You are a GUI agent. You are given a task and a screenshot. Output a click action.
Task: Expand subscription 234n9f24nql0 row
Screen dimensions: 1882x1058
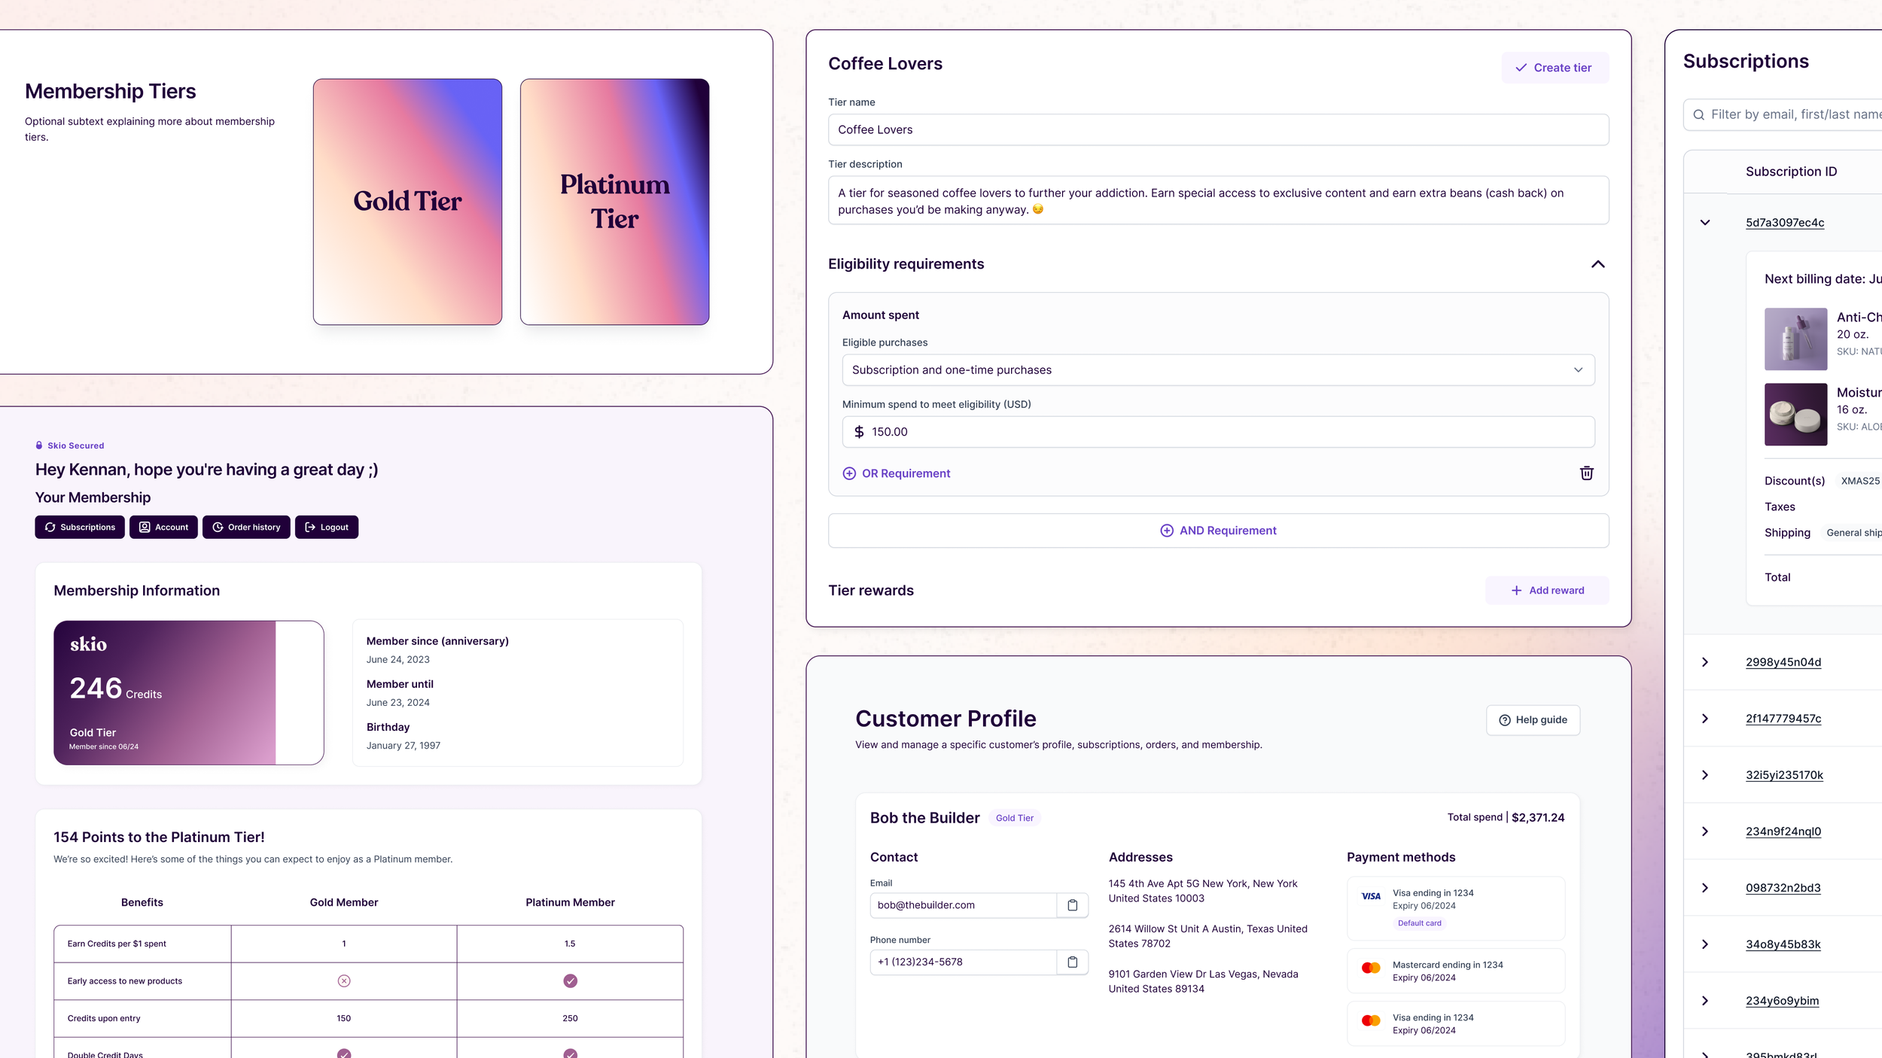[x=1705, y=832]
